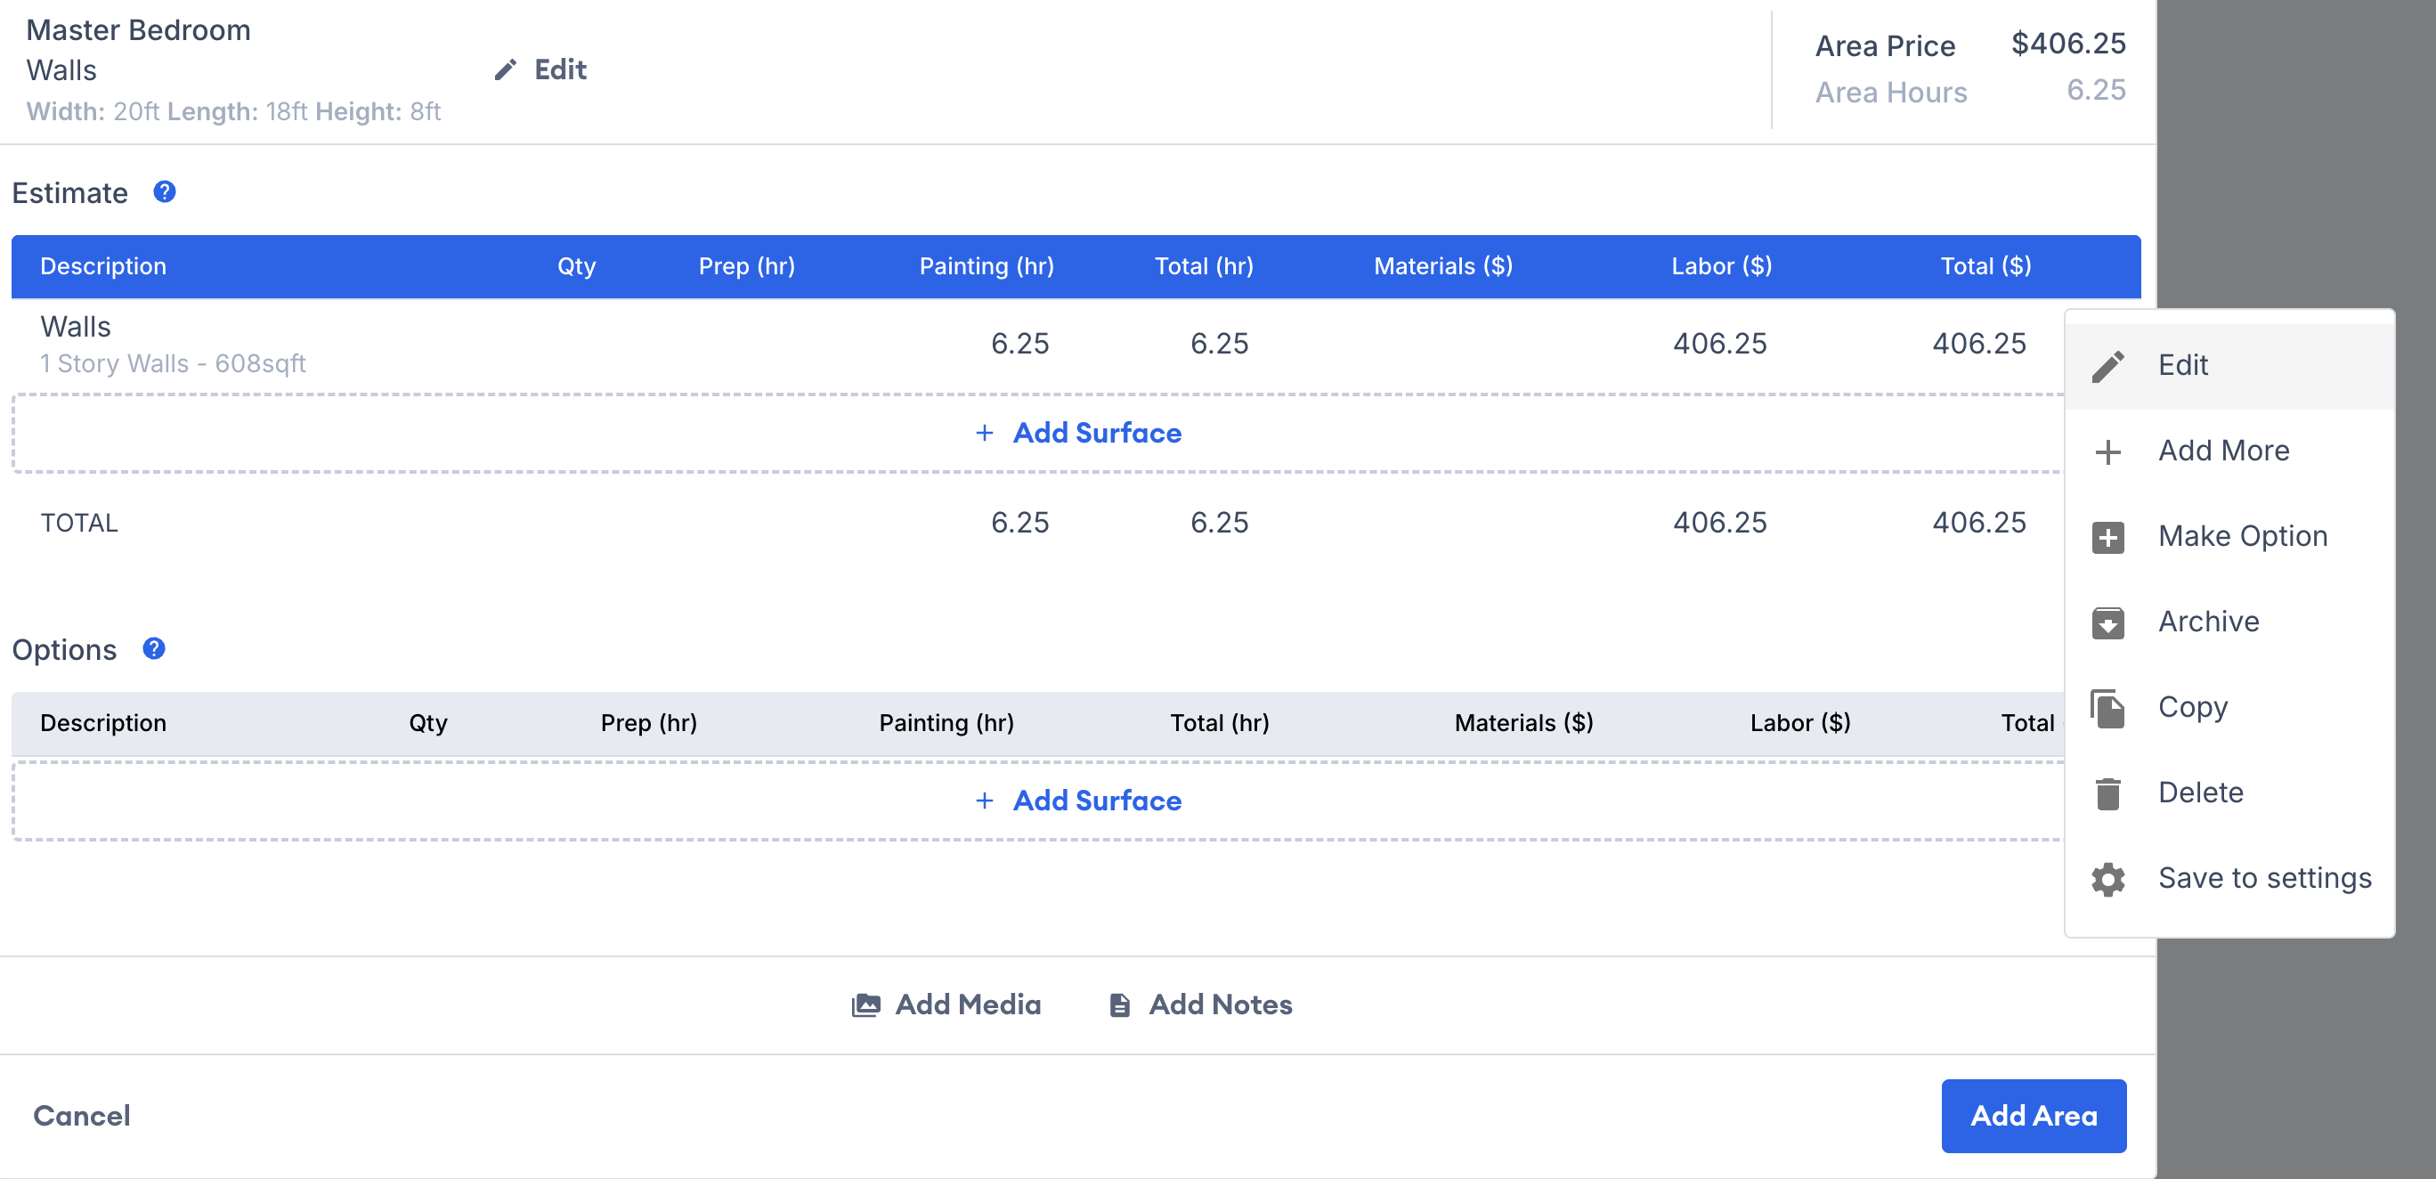This screenshot has height=1179, width=2436.
Task: Click the Qty header in Options table
Action: click(x=428, y=723)
